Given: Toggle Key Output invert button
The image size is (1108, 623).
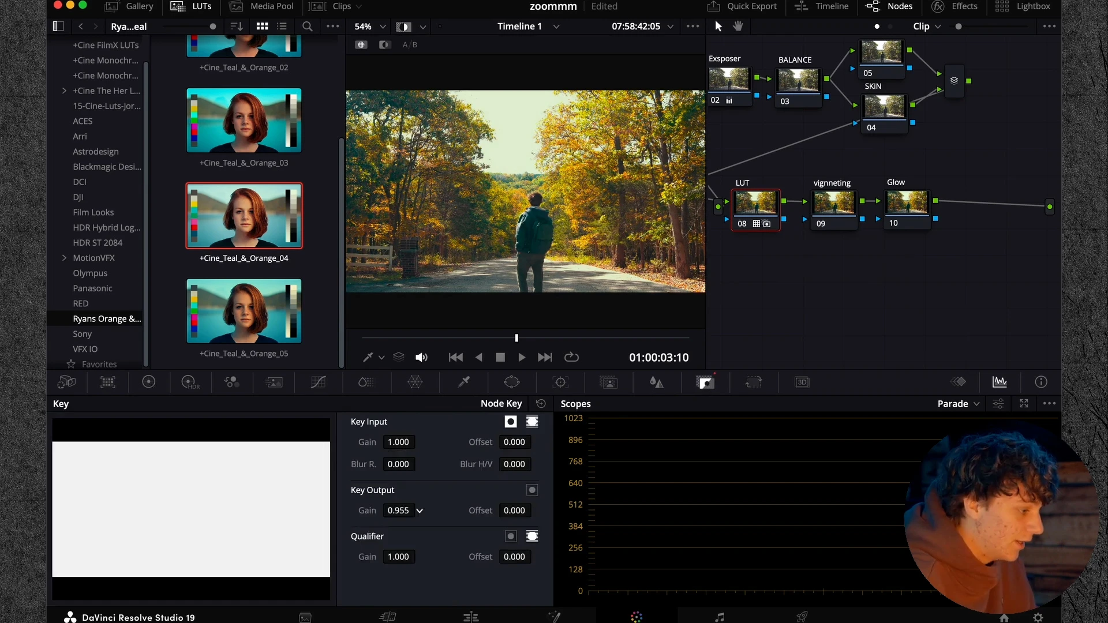Looking at the screenshot, I should coord(532,490).
